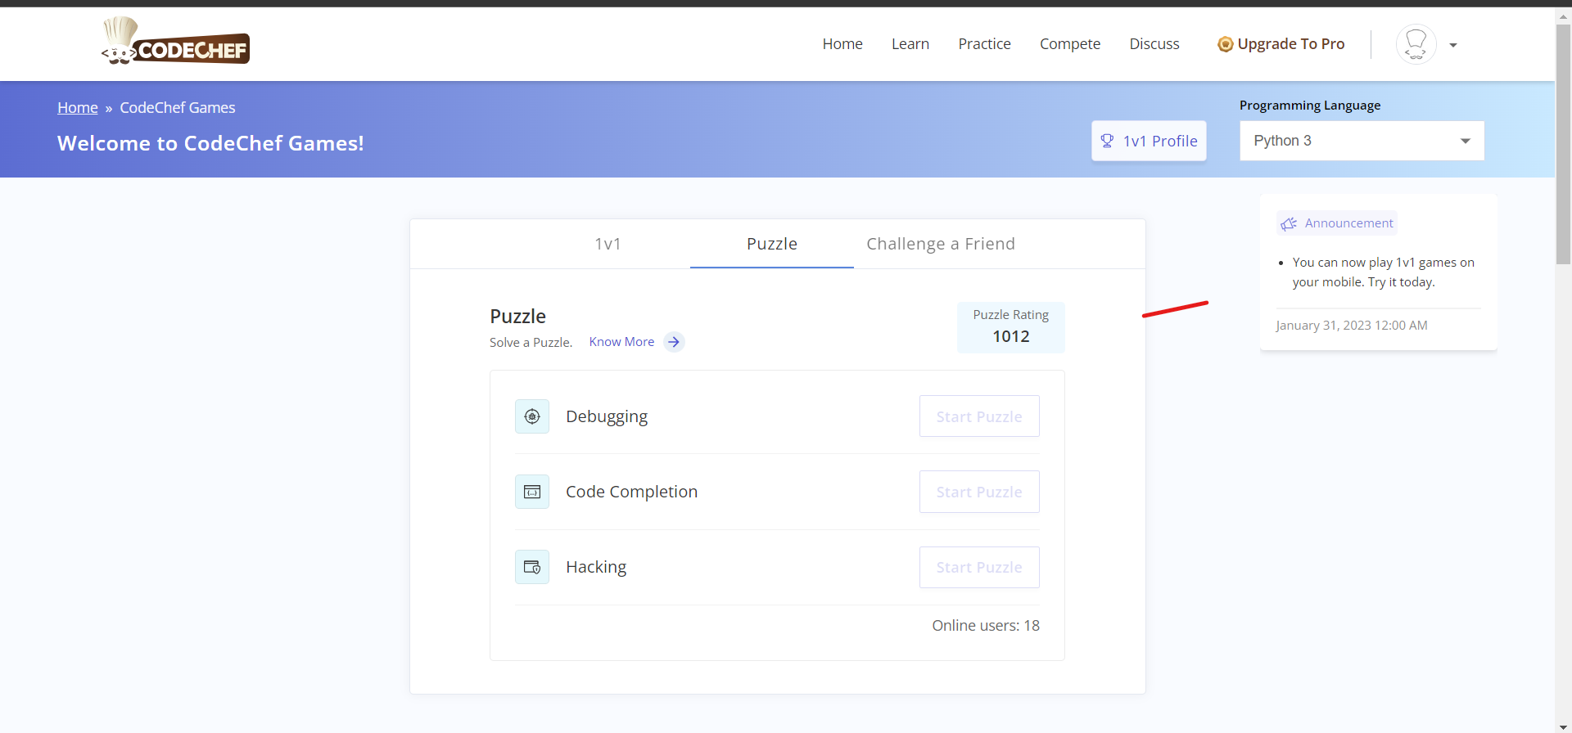Click the Announcement label
Viewport: 1572px width, 733px height.
[x=1348, y=223]
